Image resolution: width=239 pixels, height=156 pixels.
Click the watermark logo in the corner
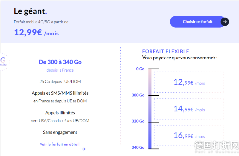tap(216, 147)
